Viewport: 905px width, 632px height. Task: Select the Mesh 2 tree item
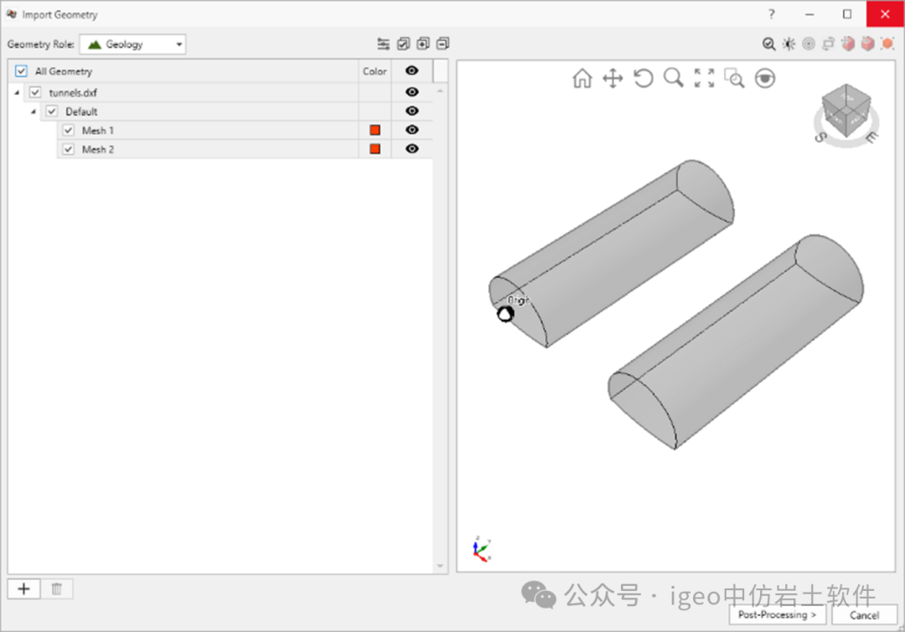pos(98,149)
